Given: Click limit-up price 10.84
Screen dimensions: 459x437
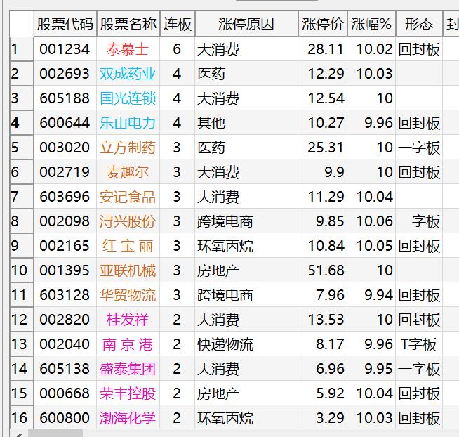Looking at the screenshot, I should coord(326,246).
